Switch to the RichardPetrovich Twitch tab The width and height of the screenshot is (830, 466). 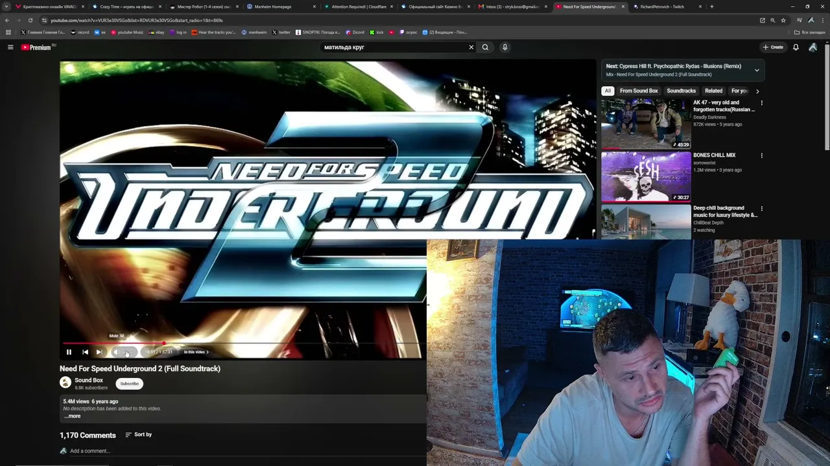coord(666,6)
